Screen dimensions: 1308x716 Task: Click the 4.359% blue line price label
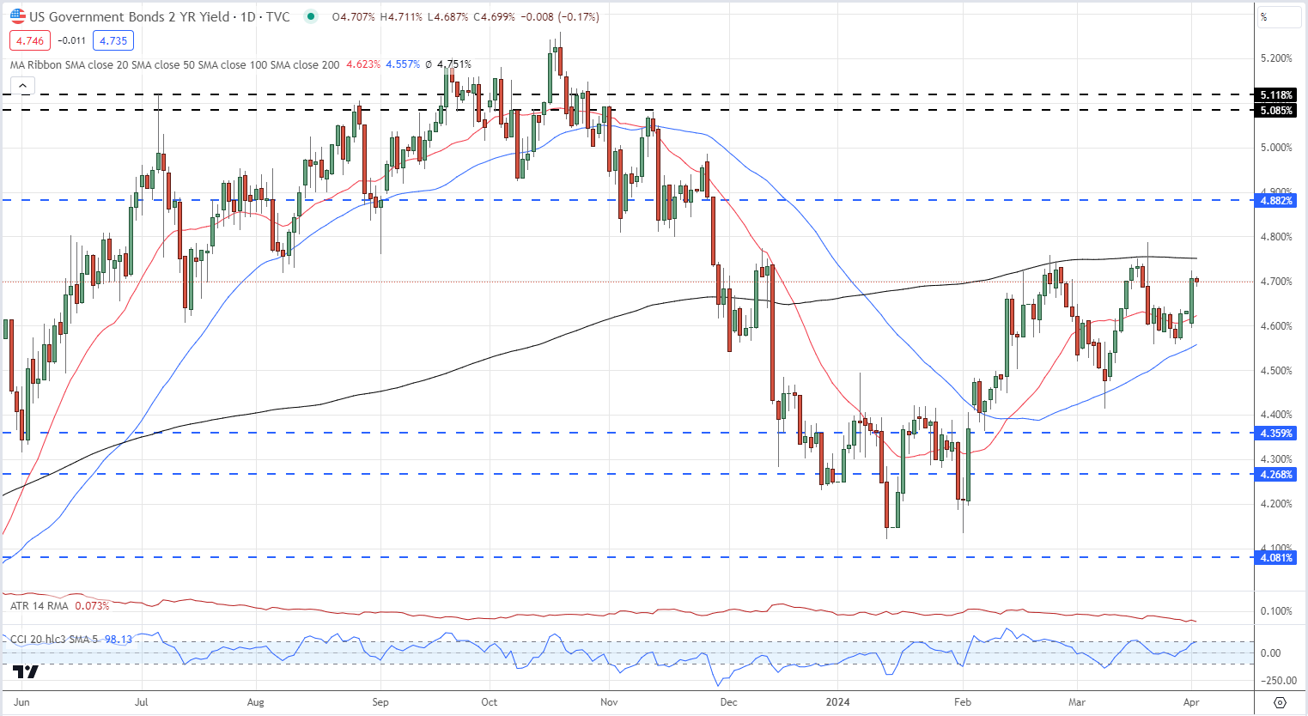coord(1277,434)
